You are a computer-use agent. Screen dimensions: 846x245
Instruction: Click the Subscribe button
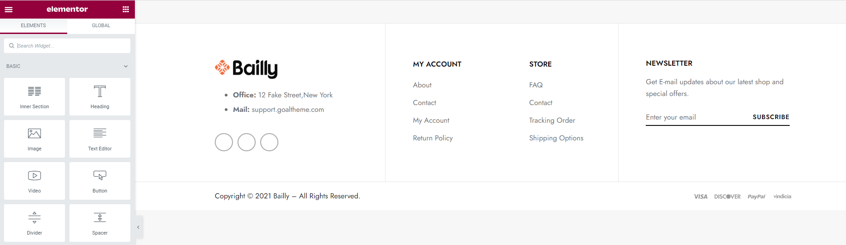tap(771, 117)
